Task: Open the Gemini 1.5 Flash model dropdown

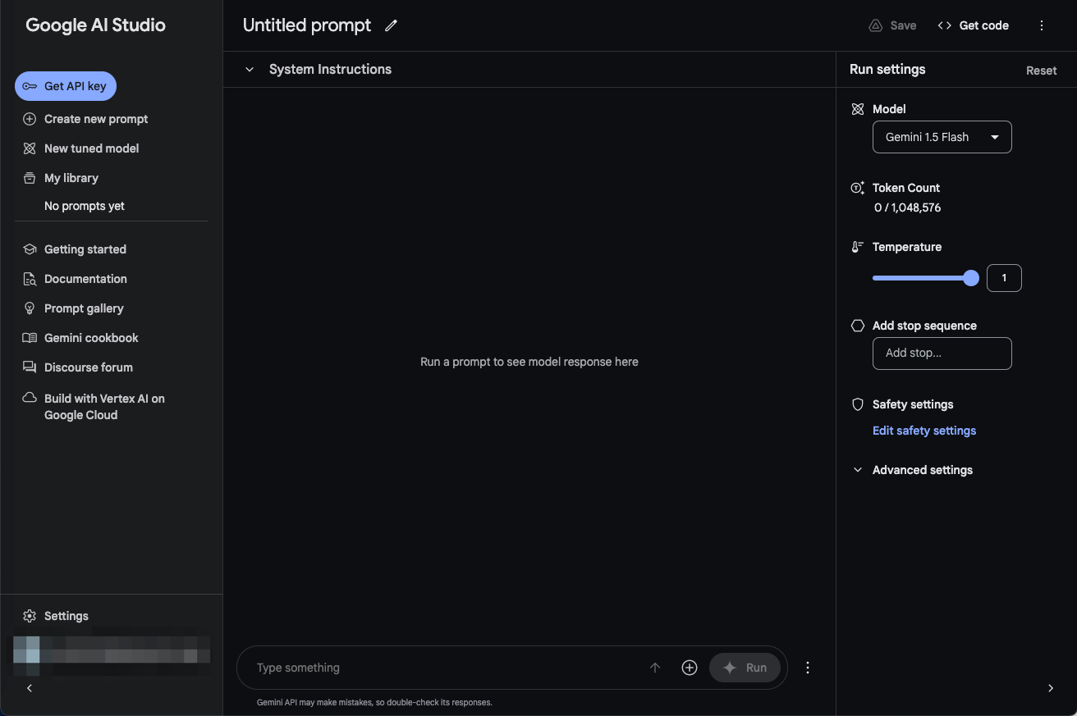Action: (942, 137)
